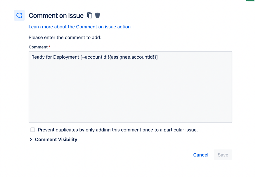Screen dimensions: 255x177
Task: Open the Learn more about Comment on issue link
Action: coord(79,27)
